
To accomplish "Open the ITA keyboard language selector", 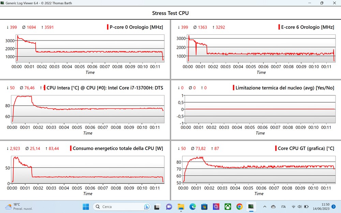I will pos(283,207).
